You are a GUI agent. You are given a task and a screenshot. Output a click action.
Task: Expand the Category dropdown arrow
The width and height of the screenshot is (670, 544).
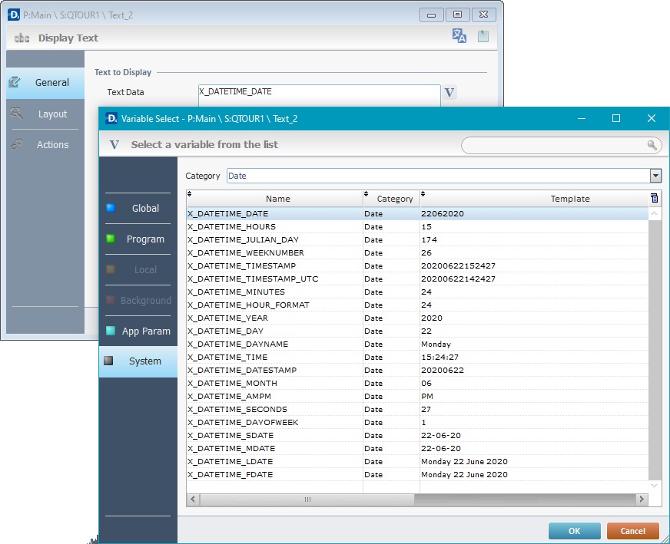(655, 176)
